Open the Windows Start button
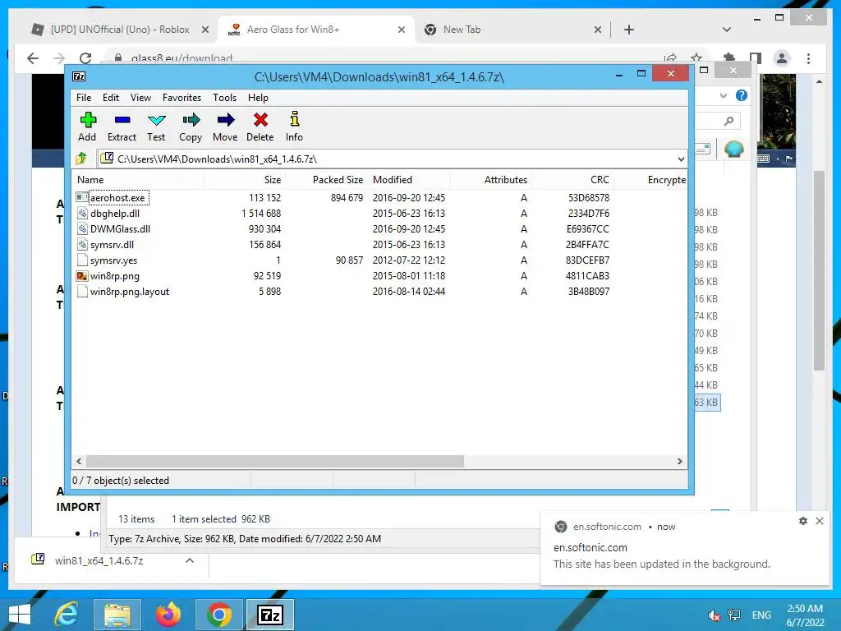The image size is (841, 631). (20, 615)
